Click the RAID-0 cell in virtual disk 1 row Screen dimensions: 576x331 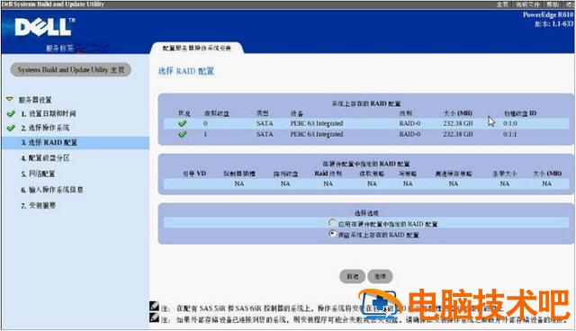(x=409, y=134)
